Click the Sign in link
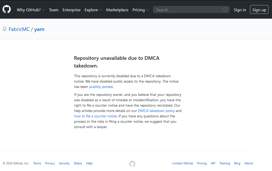 (240, 10)
